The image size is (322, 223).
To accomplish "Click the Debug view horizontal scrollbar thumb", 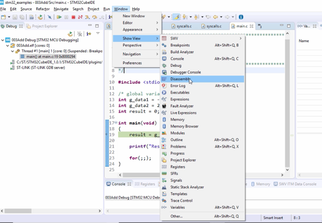I will (18, 211).
